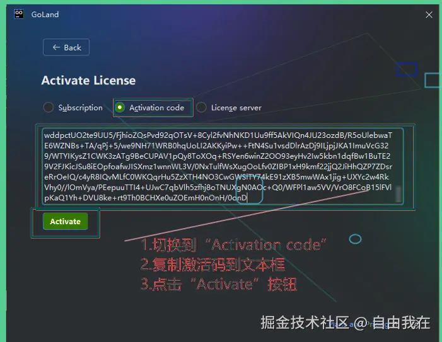Close the GoLand license dialog
Screen dimensions: 442x342
429,14
